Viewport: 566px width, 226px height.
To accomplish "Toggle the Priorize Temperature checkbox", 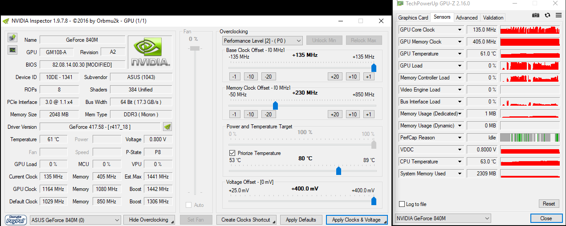I will [x=232, y=153].
